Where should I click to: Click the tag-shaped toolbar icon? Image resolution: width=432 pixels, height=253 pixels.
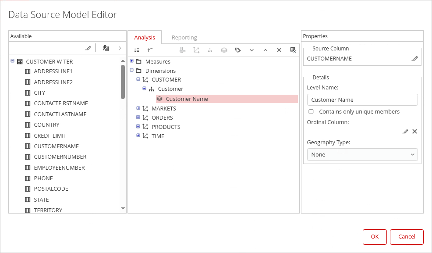pos(238,50)
